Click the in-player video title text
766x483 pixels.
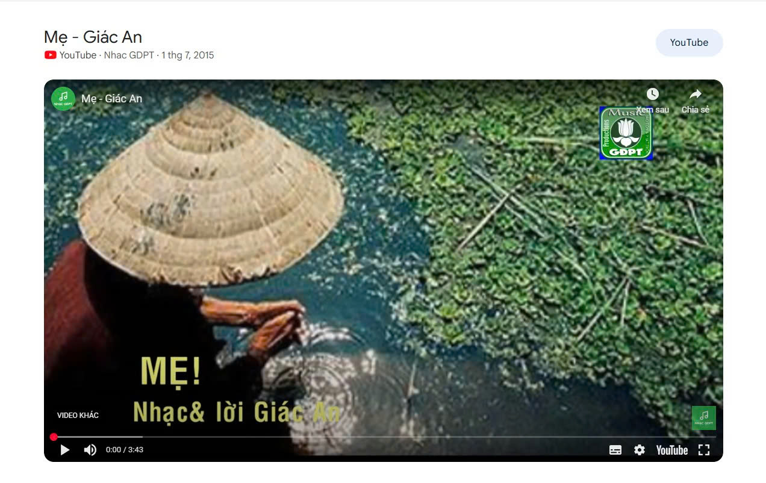pos(112,99)
